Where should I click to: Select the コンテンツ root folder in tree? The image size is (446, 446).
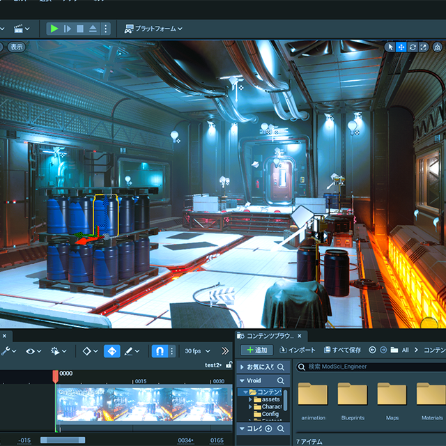click(265, 392)
